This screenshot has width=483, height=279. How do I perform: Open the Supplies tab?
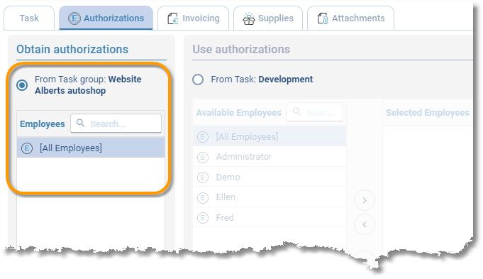[x=268, y=18]
